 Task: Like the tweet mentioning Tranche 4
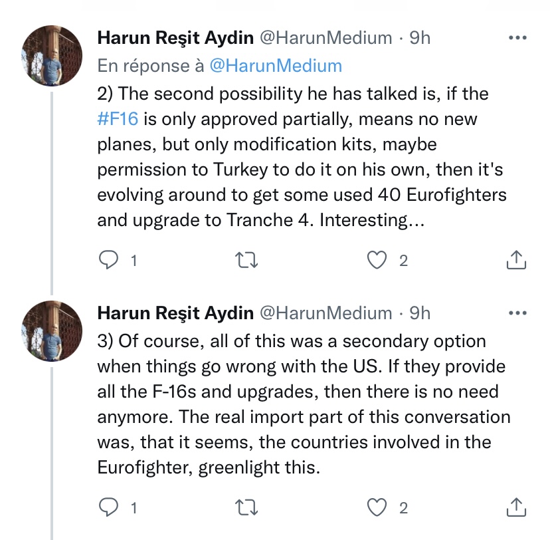click(377, 261)
